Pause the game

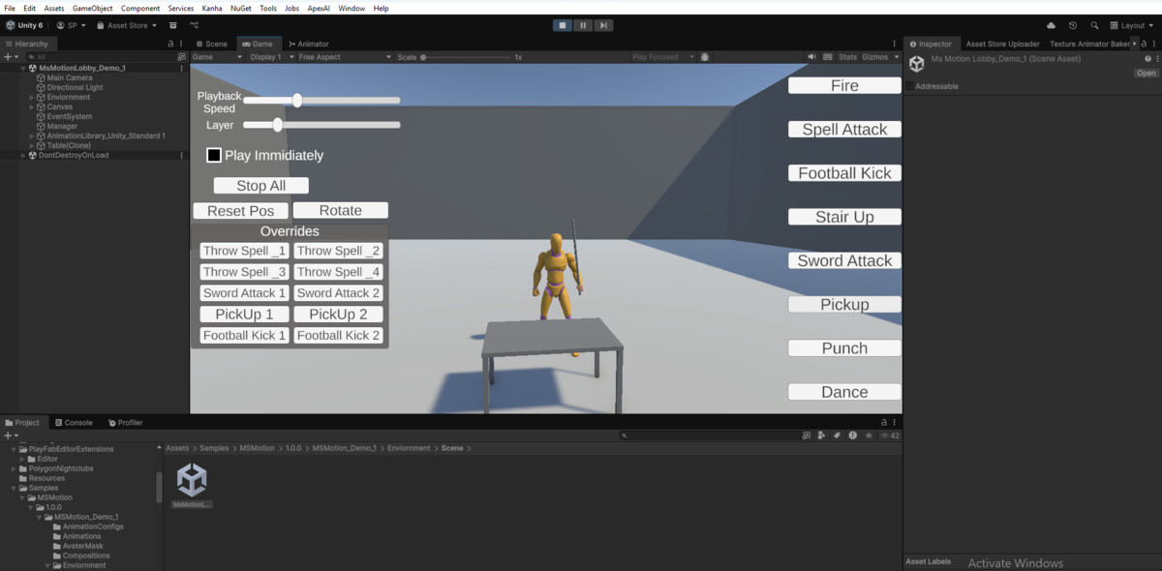(x=583, y=25)
